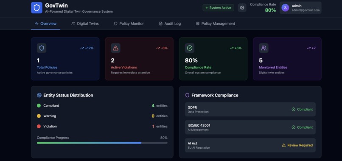The width and height of the screenshot is (342, 161).
Task: Click the header Compliance Rate 80% value
Action: point(270,10)
